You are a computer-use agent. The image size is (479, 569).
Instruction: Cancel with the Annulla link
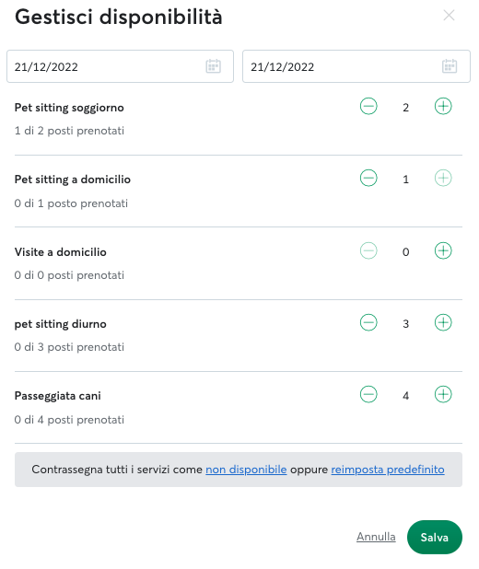pos(376,537)
